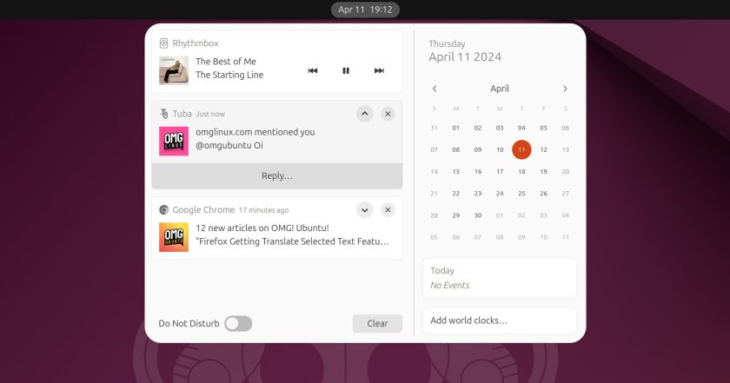Image resolution: width=730 pixels, height=383 pixels.
Task: Go to next month in calendar
Action: (x=565, y=89)
